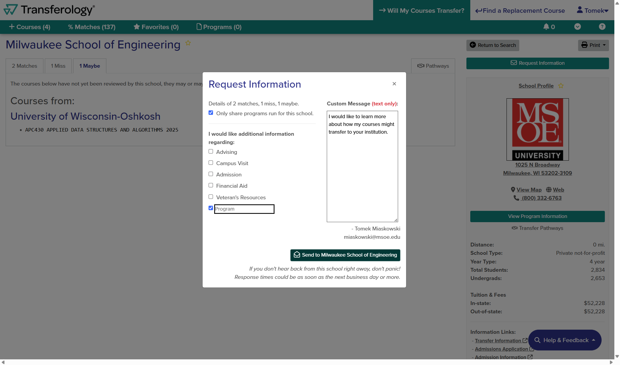620x365 pixels.
Task: Open Programs (0) menu
Action: [219, 27]
